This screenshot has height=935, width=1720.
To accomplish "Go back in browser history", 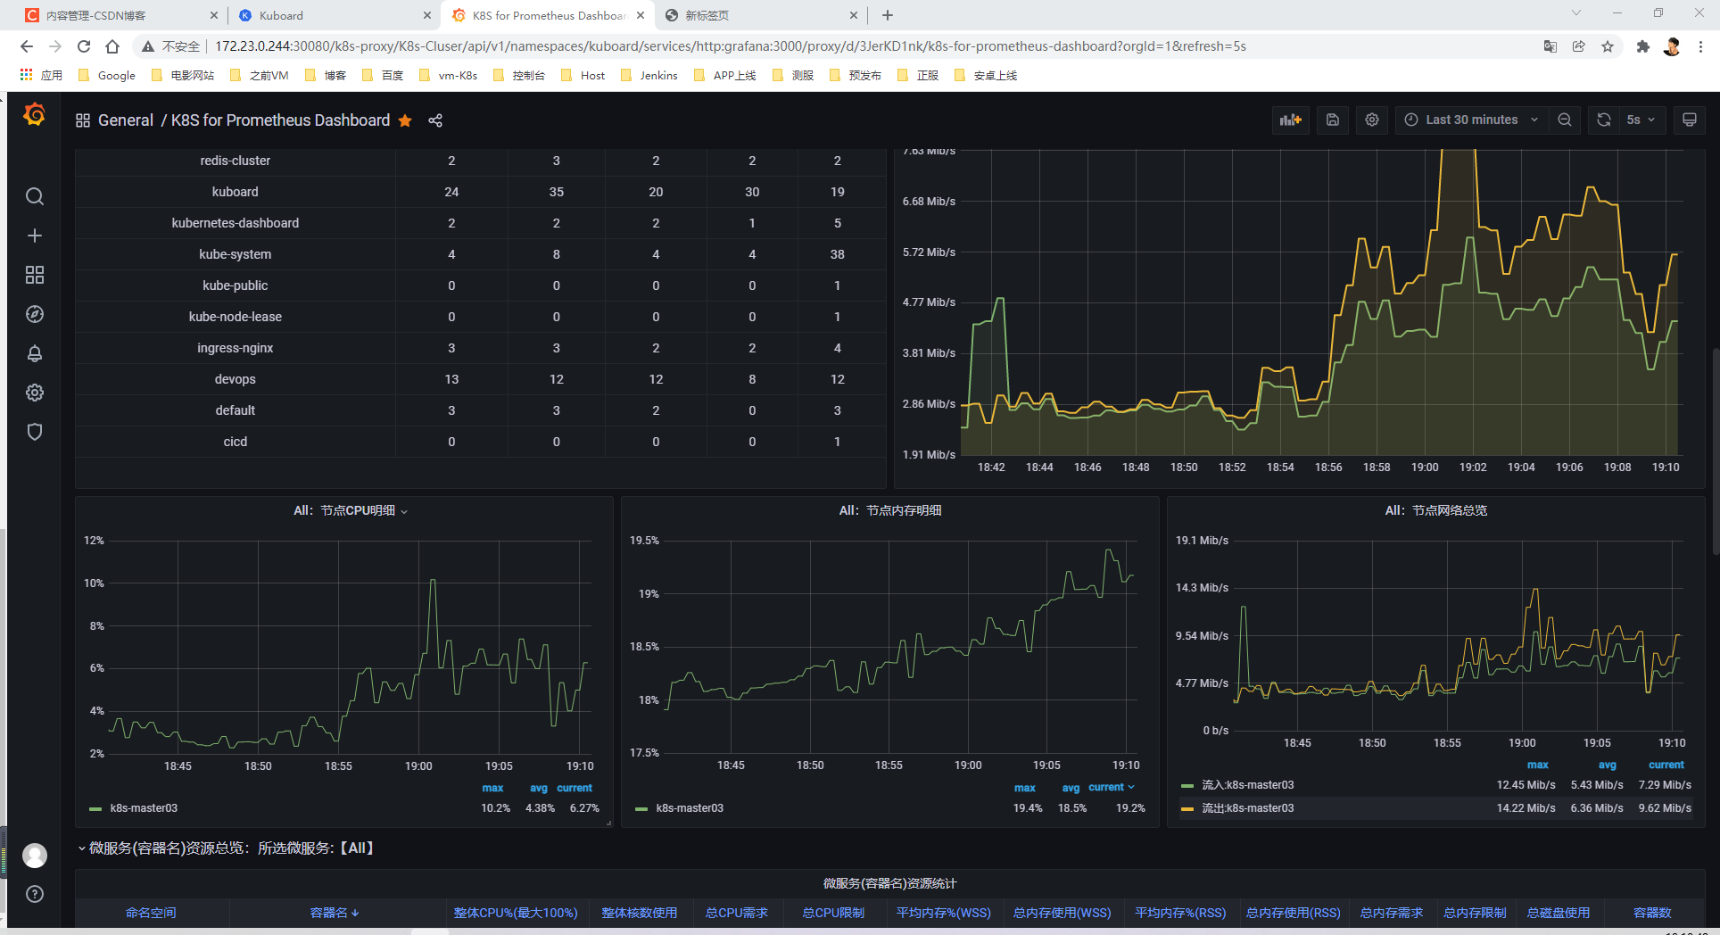I will (27, 46).
